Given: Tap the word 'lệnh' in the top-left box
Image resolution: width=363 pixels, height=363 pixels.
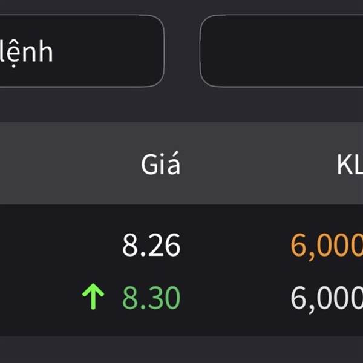Looking at the screenshot, I should [26, 53].
